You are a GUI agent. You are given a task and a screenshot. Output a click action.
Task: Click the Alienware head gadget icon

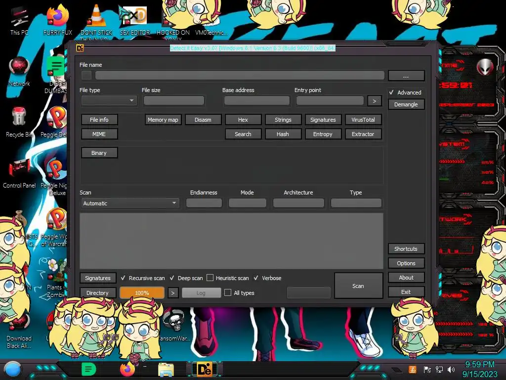485,67
